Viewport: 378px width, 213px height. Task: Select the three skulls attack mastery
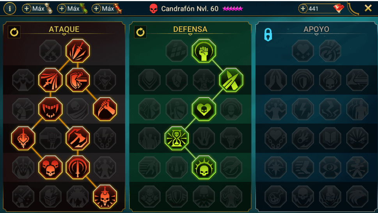point(50,167)
